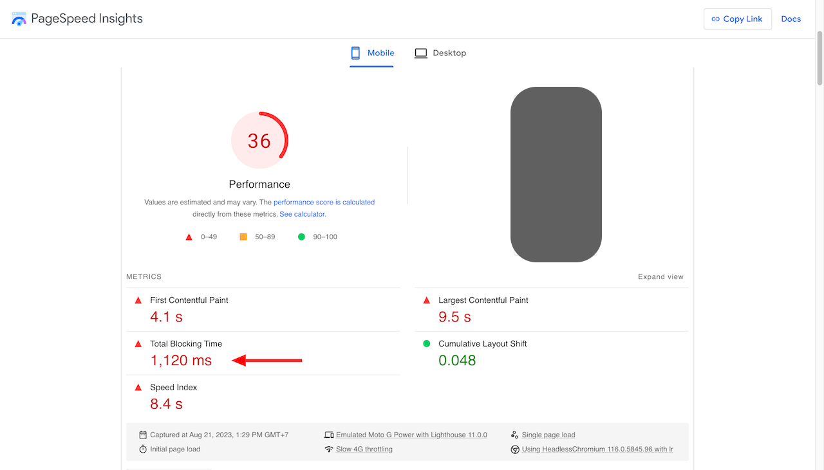Viewport: 824px width, 470px height.
Task: Click the calendar icon beside capture date
Action: tap(143, 435)
